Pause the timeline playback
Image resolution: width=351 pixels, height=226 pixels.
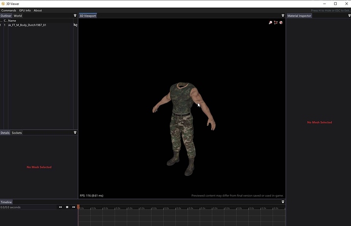67,207
